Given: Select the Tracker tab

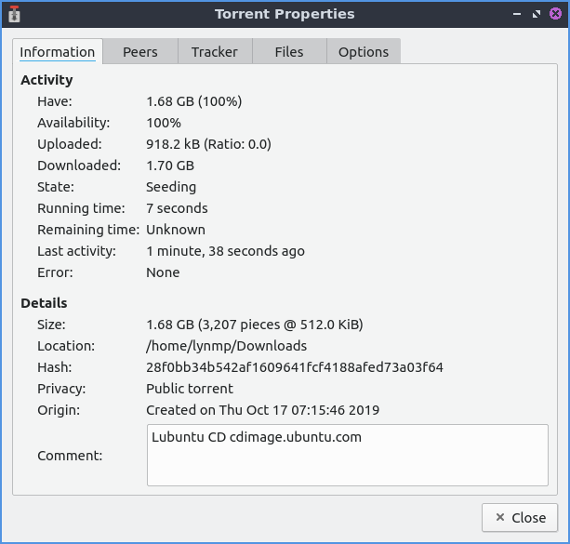Looking at the screenshot, I should coord(214,52).
